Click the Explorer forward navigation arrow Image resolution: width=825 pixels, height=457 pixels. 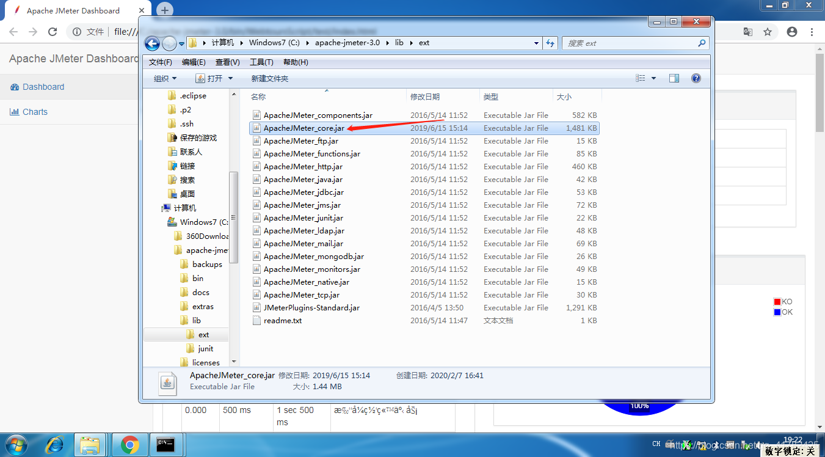point(169,43)
